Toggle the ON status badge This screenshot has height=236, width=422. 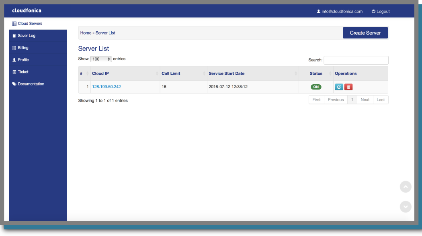click(316, 87)
